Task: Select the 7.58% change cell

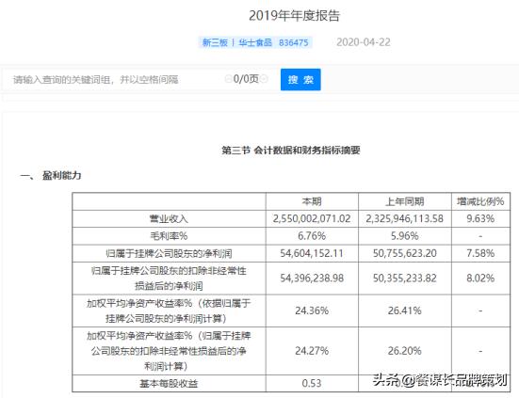Action: point(480,253)
